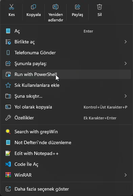
Task: Click the Search with grepWin magnifier icon
Action: pos(8,132)
